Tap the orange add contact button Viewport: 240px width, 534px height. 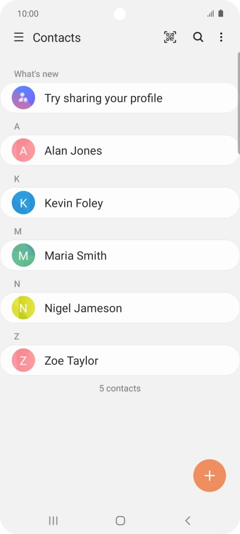[210, 476]
